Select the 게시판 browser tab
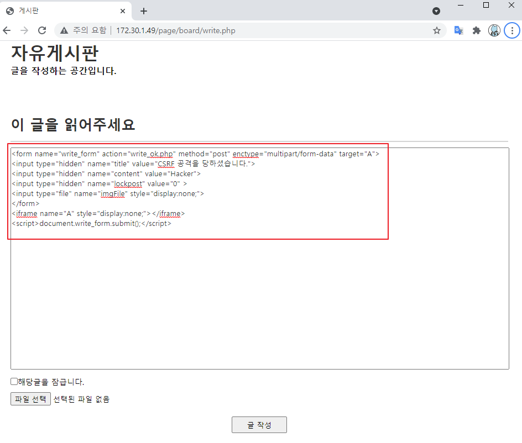Viewport: 522px width, 443px height. pos(66,11)
